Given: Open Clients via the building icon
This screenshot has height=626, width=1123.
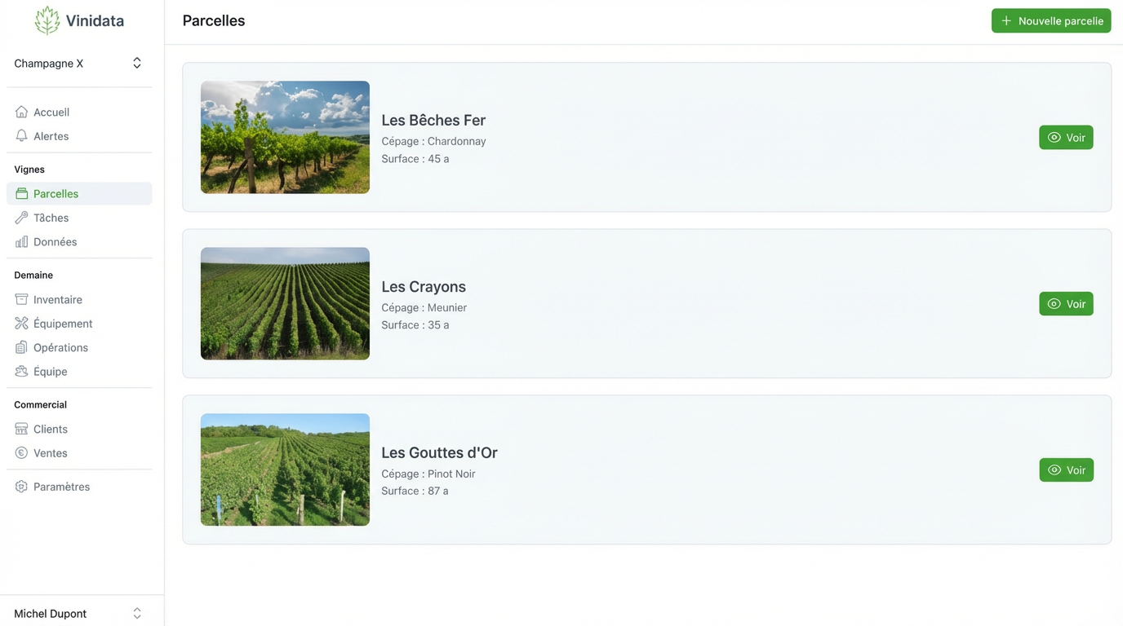Looking at the screenshot, I should 21,429.
